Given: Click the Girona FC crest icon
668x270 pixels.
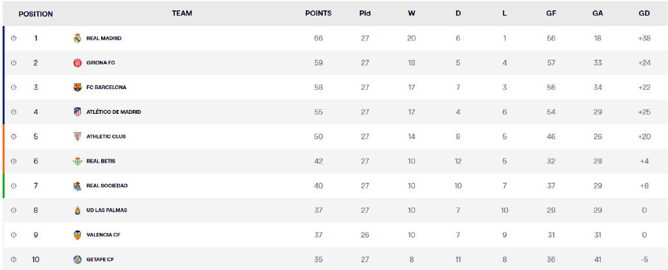Looking at the screenshot, I should tap(78, 63).
